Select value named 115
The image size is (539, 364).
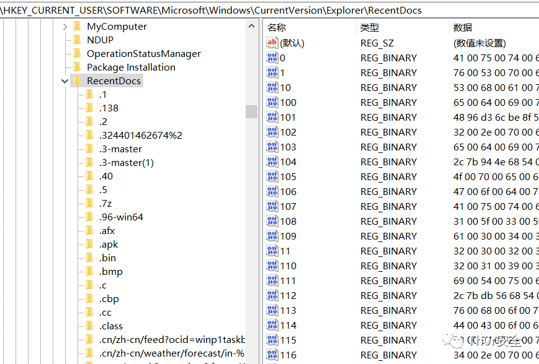click(288, 340)
